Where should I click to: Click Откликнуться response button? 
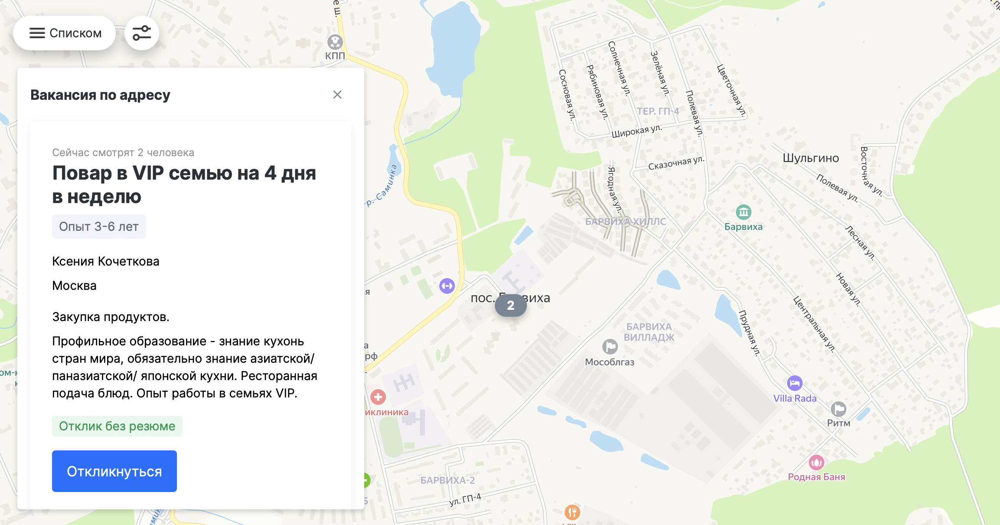pos(114,472)
